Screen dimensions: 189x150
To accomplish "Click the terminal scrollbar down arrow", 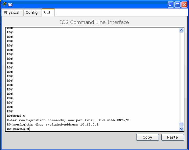I will click(182, 129).
